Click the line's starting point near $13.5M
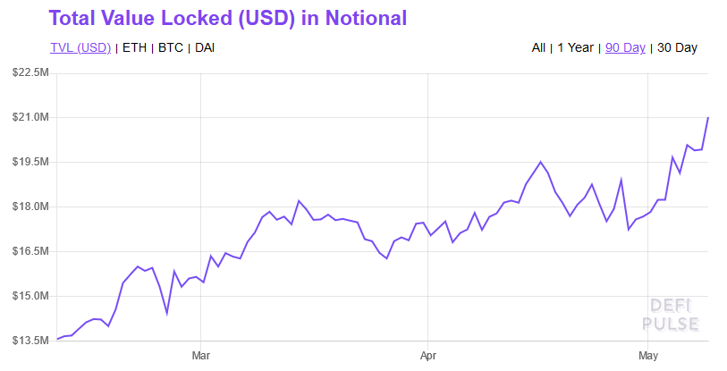 pos(58,339)
